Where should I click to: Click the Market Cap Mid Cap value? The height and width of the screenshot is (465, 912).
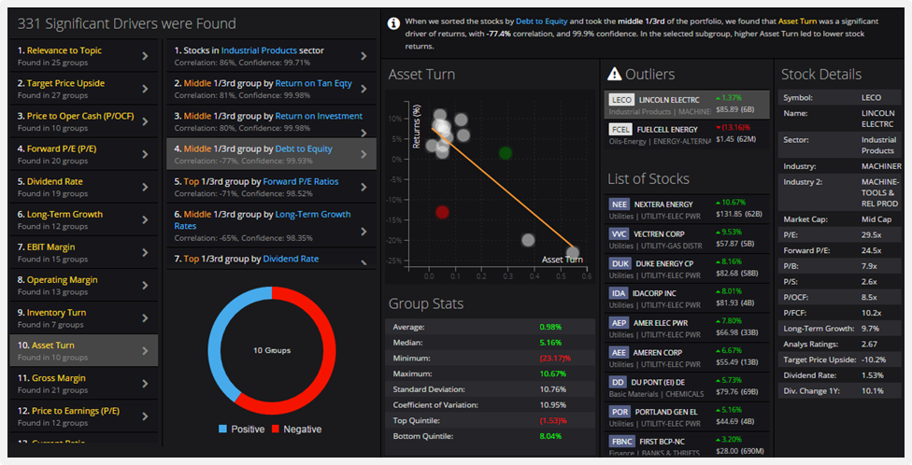(876, 219)
